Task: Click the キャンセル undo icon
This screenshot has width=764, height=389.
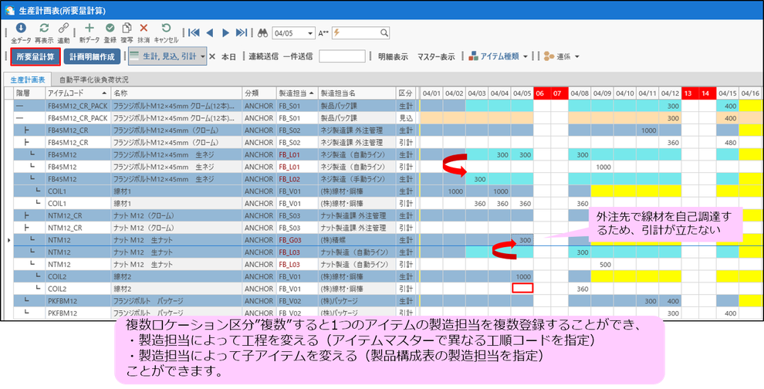Action: tap(166, 28)
